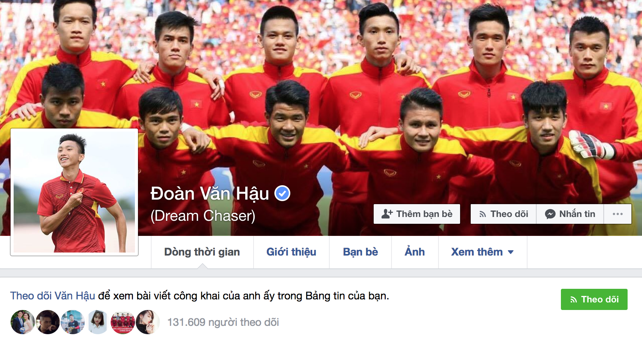Open the Bạn bè tab
The width and height of the screenshot is (642, 344).
click(x=360, y=252)
